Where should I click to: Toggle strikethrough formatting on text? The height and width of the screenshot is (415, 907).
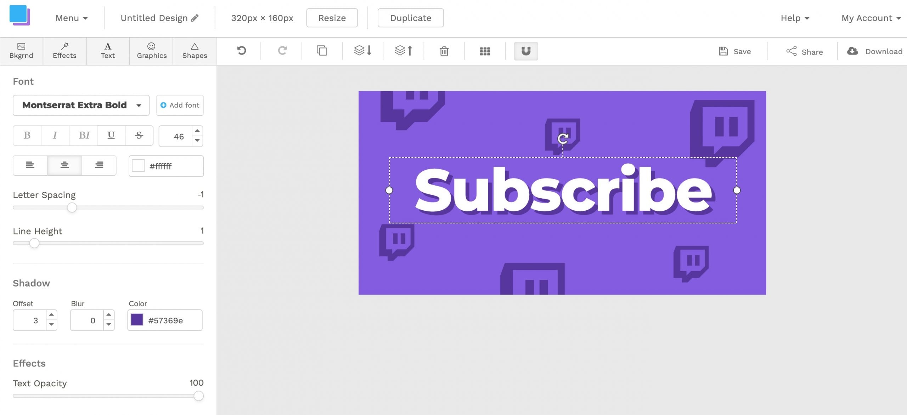pos(138,135)
